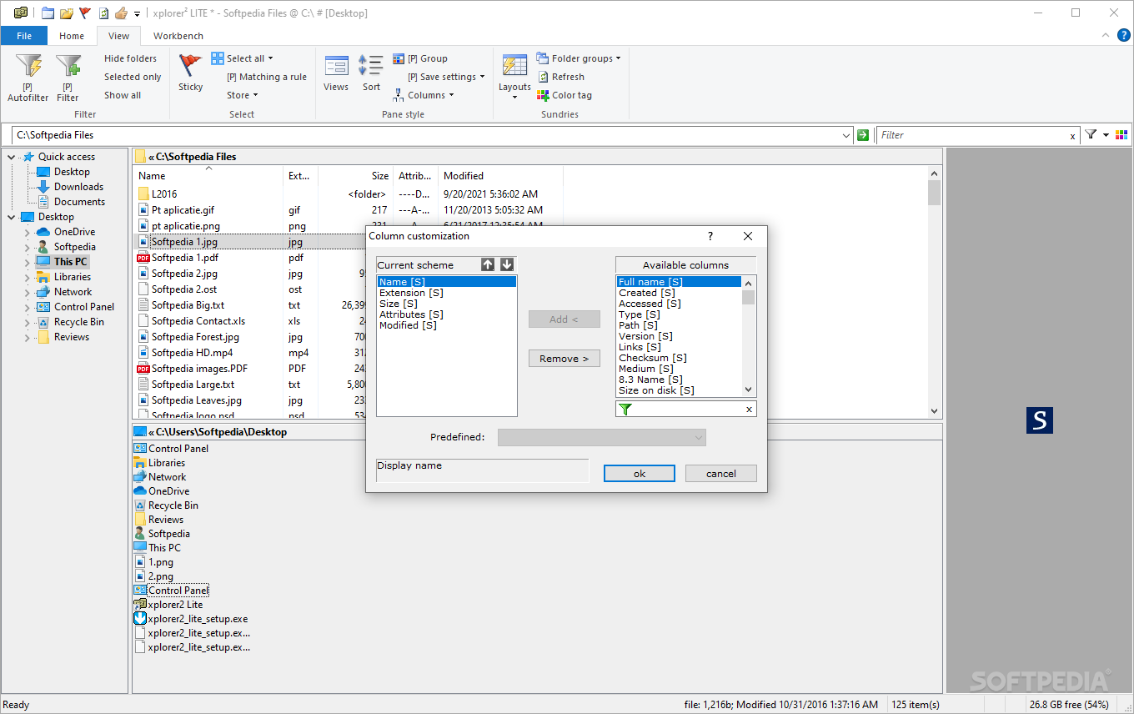Collapse the Quick access tree node
Screen dimensions: 1134x714
[12, 157]
